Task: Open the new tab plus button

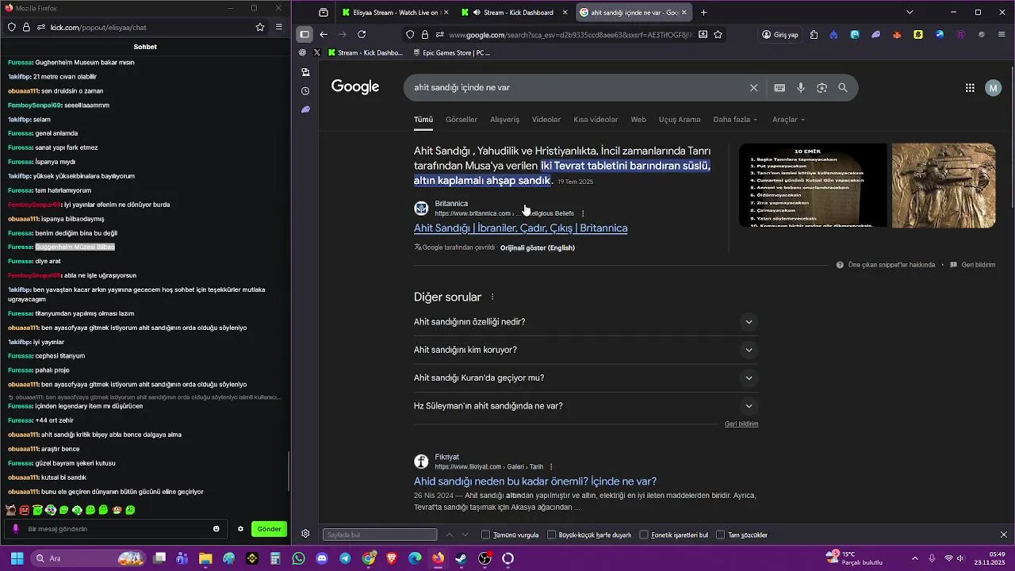Action: click(703, 13)
